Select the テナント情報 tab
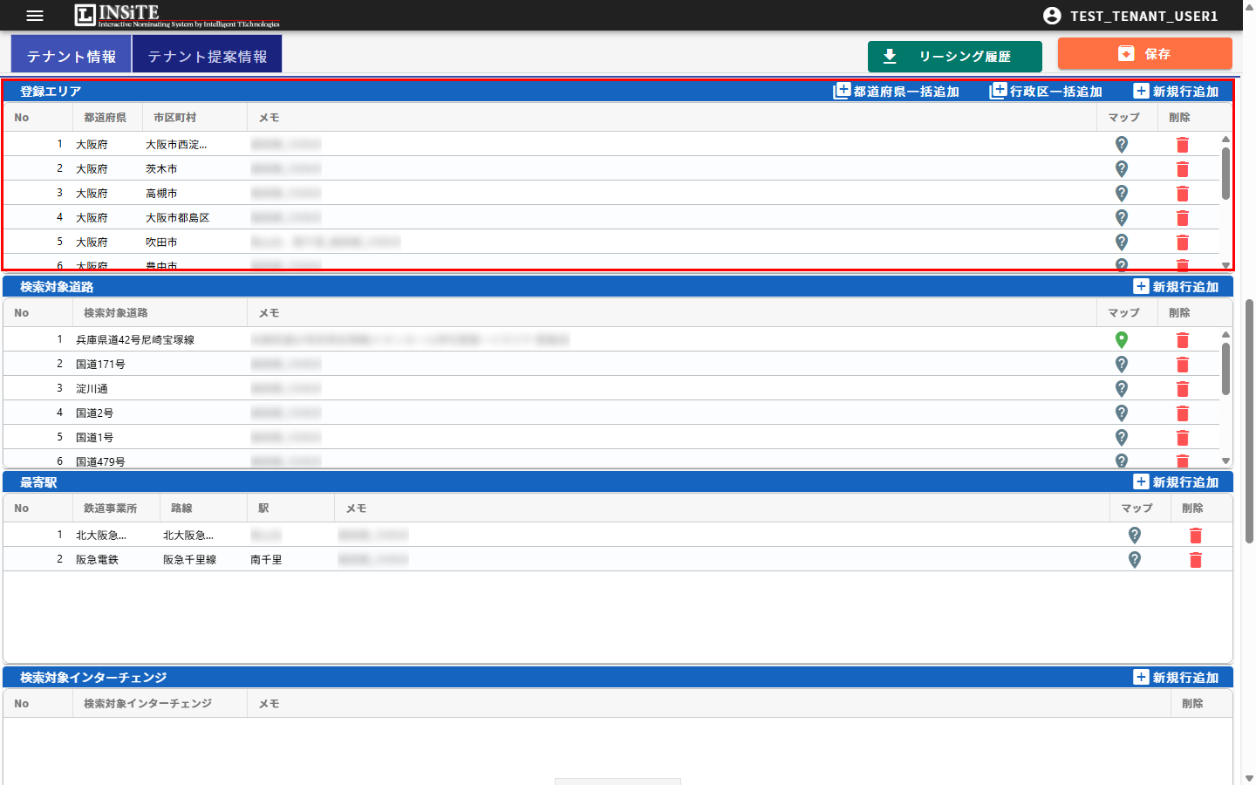Viewport: 1256px width, 785px height. pyautogui.click(x=72, y=57)
